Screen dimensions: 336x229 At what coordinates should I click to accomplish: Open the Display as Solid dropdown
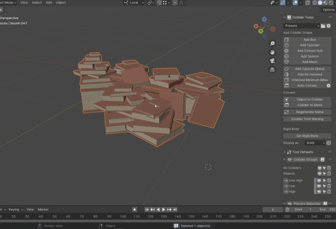[x=315, y=143]
